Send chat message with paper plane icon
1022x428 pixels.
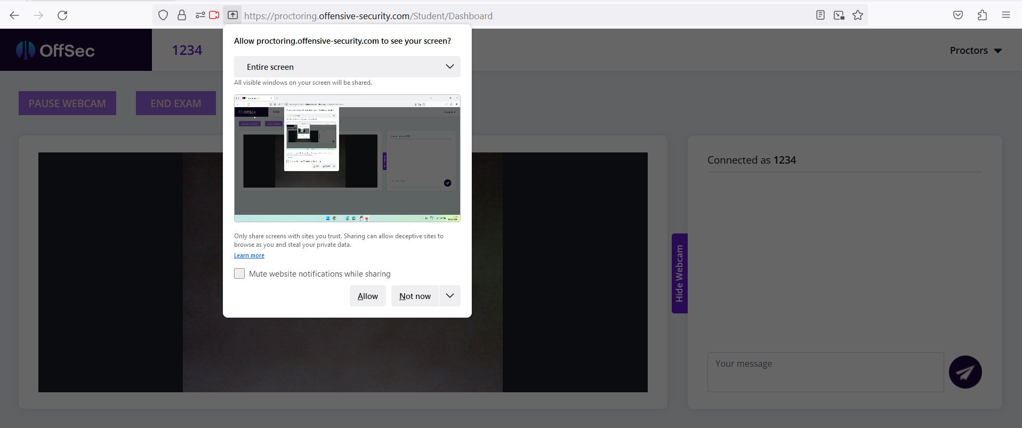pyautogui.click(x=965, y=372)
